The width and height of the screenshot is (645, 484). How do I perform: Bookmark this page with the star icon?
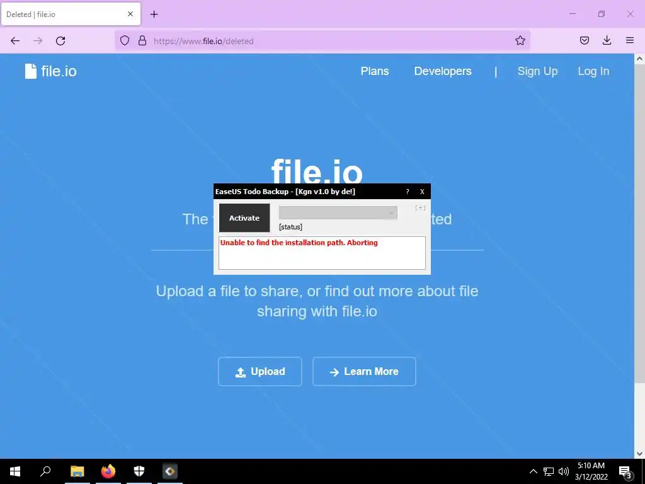(520, 40)
